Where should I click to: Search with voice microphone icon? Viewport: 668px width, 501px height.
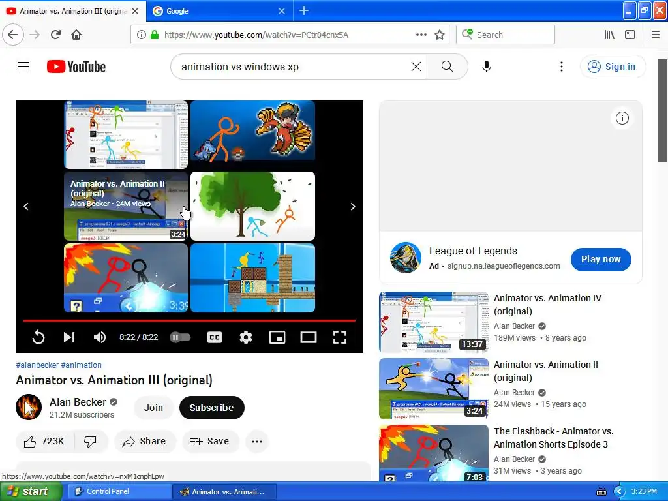[487, 67]
